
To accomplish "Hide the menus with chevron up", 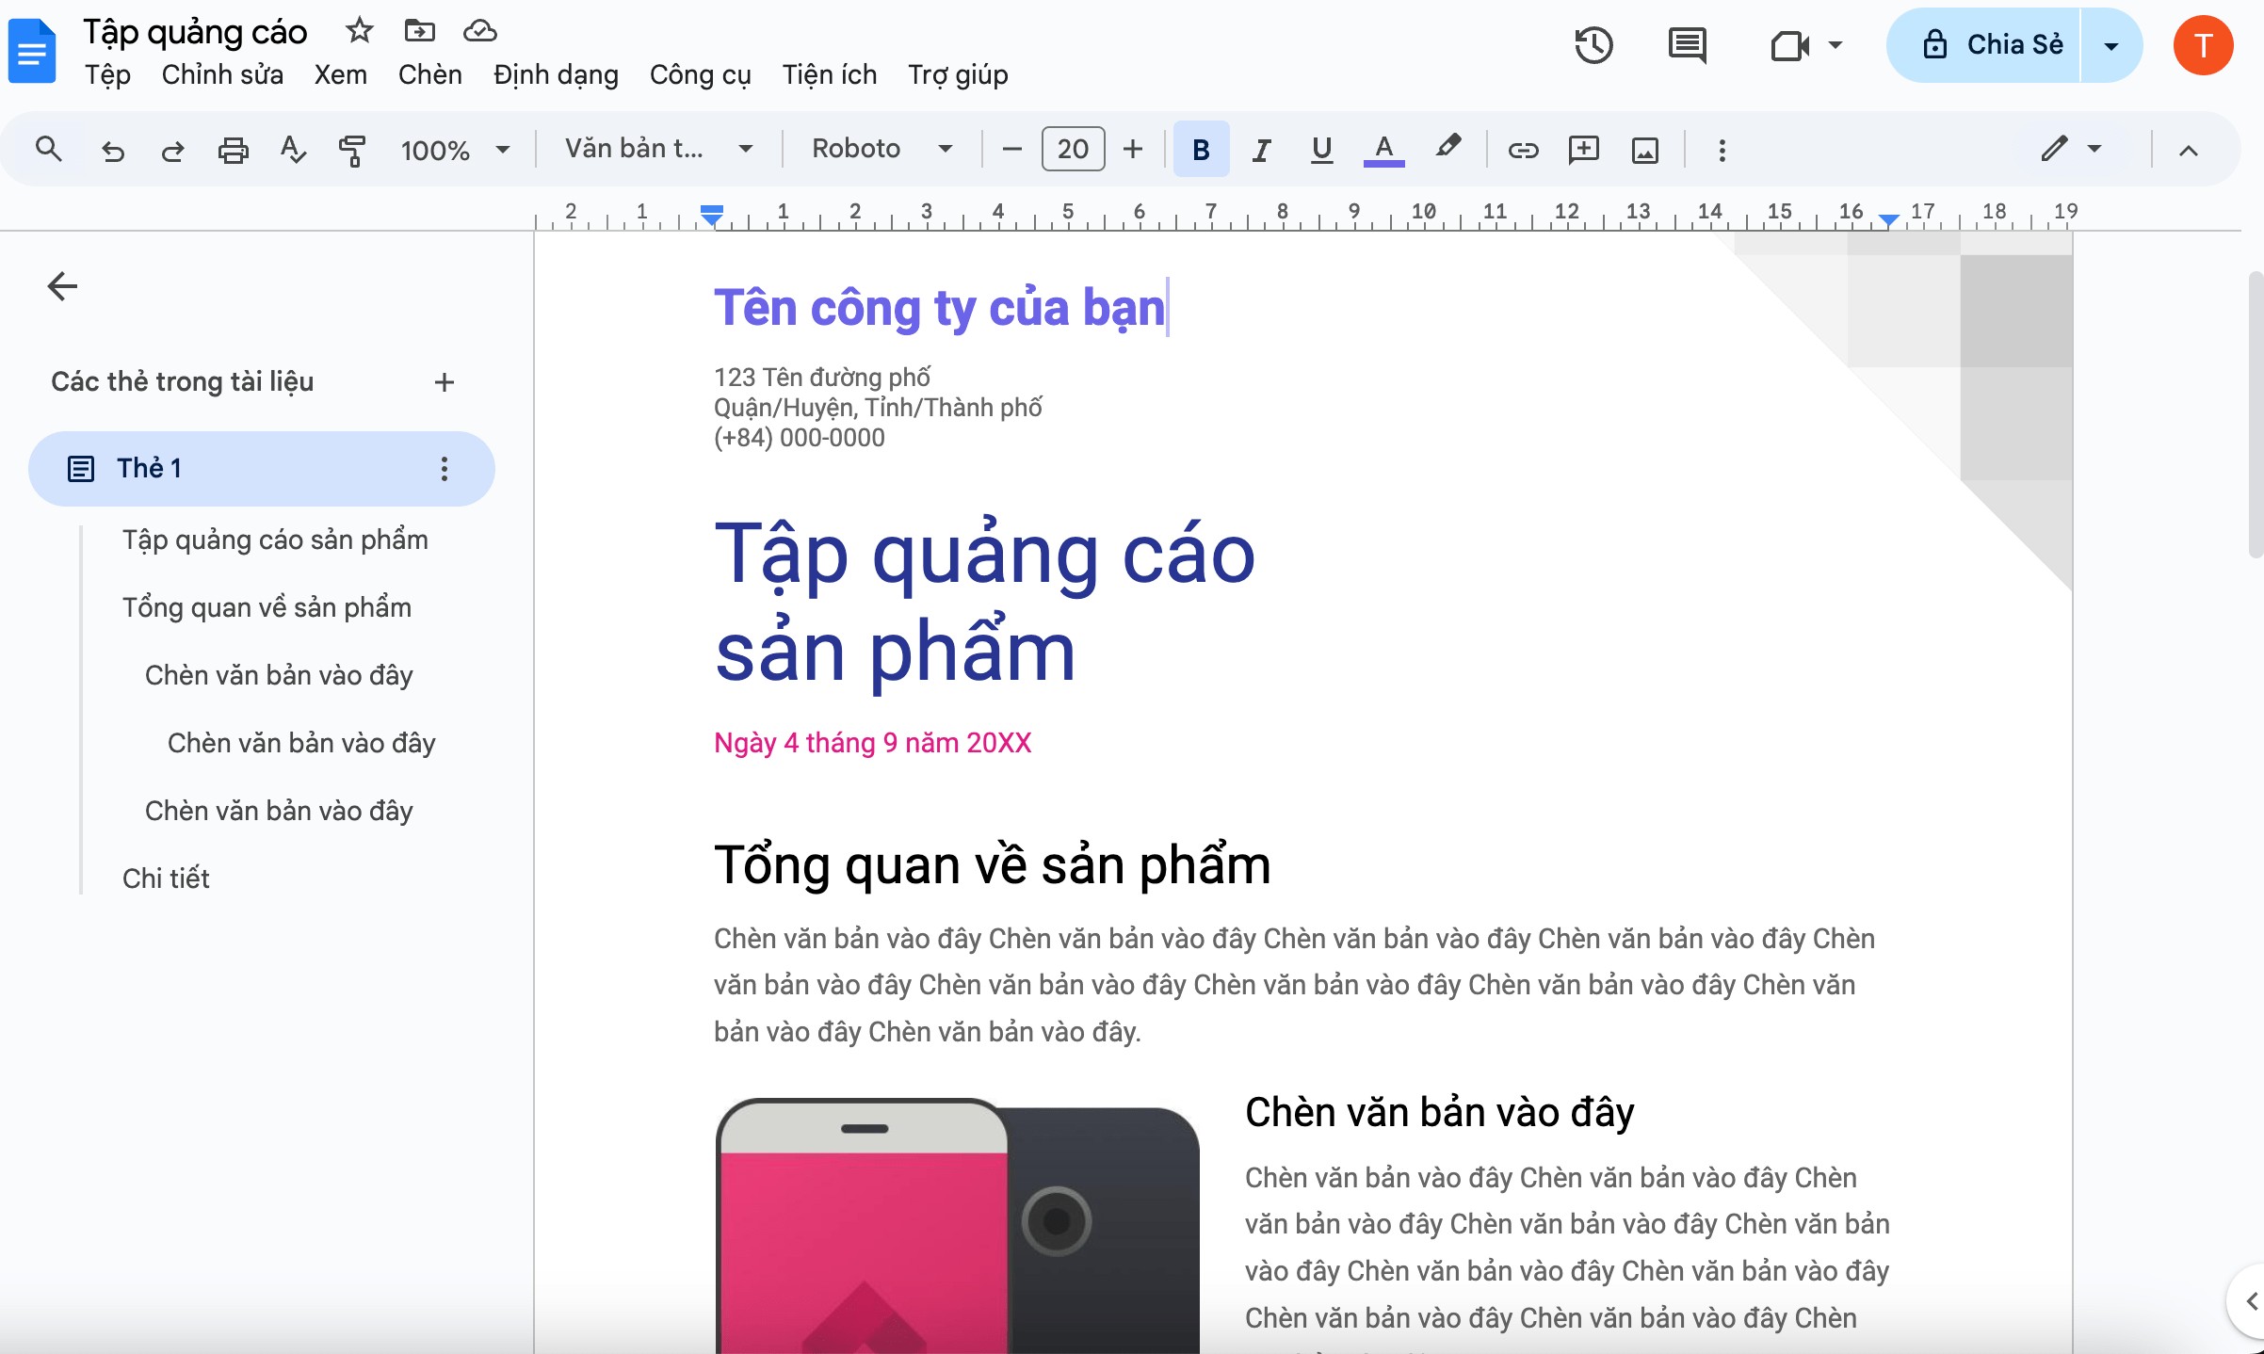I will tap(2188, 151).
